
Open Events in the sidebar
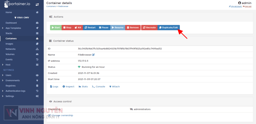pyautogui.click(x=9, y=60)
